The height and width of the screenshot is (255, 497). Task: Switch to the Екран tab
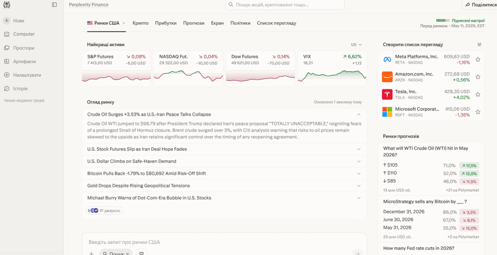click(217, 23)
